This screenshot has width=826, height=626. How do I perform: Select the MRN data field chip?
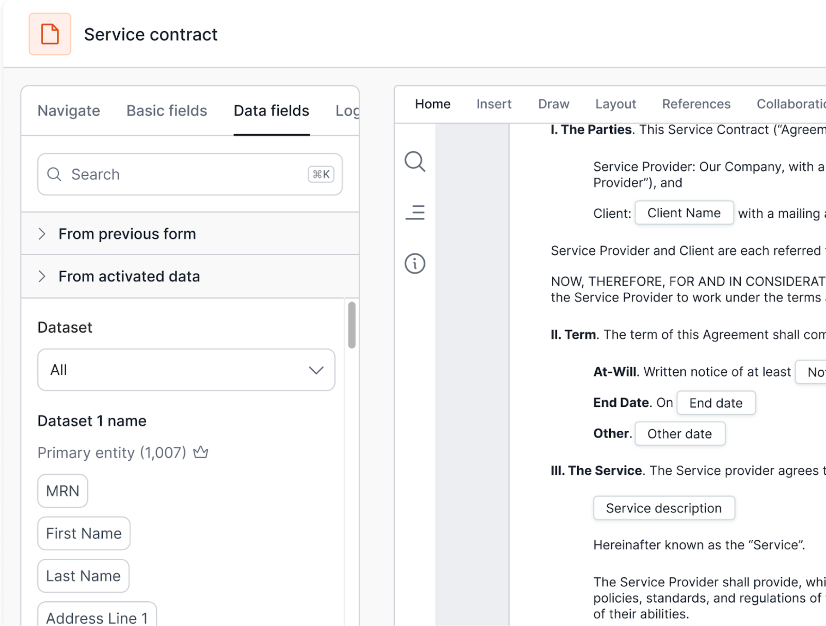point(62,491)
